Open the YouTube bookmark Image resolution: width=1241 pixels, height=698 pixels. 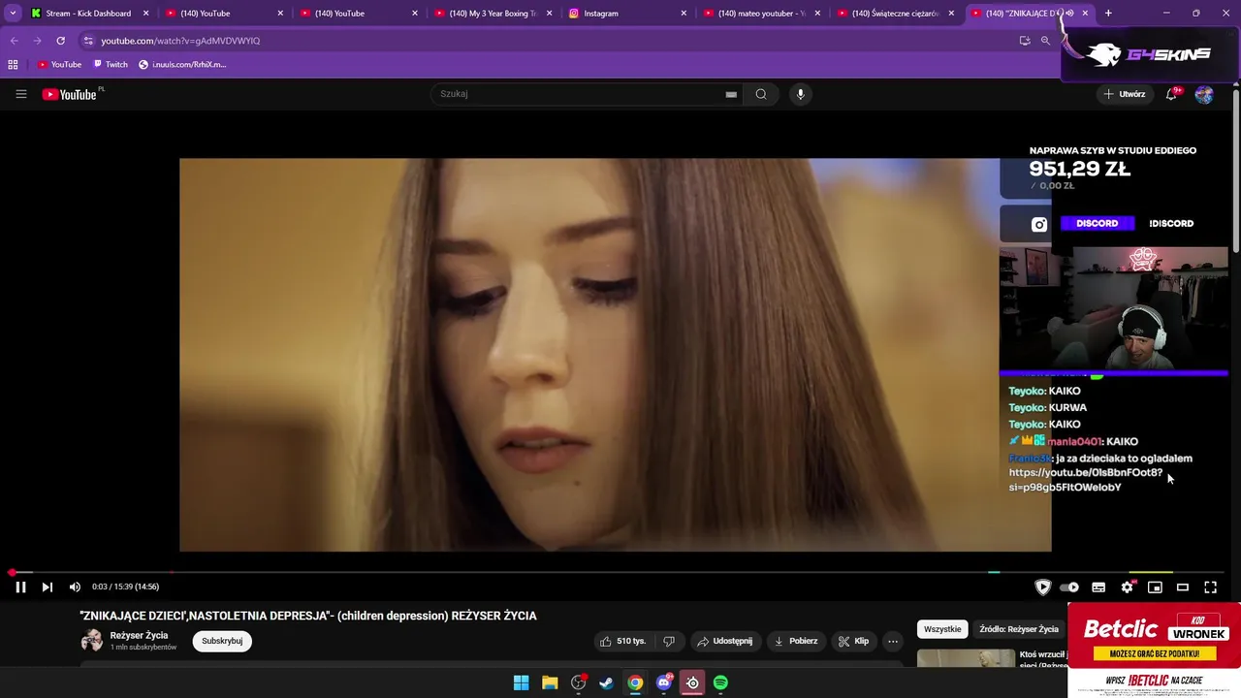[x=59, y=64]
